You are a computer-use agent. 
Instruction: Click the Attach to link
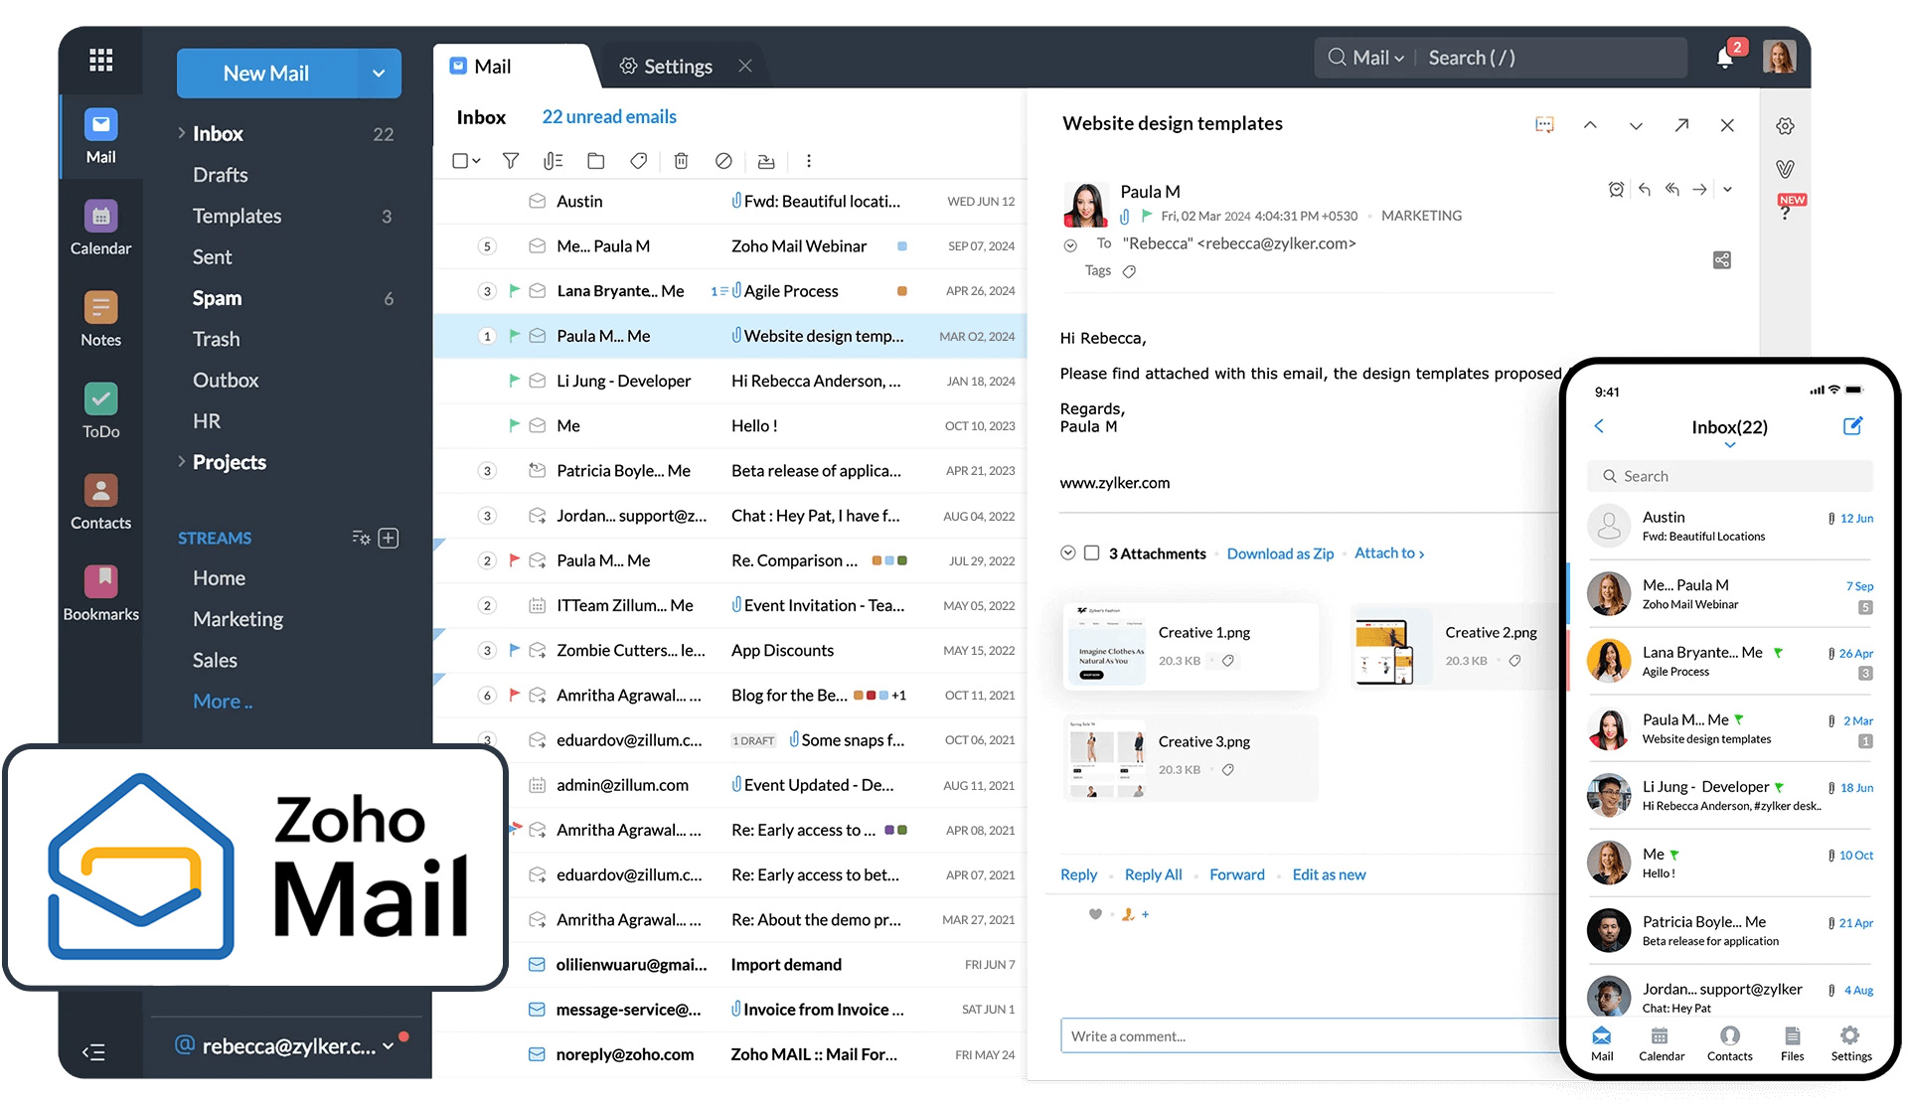pyautogui.click(x=1389, y=553)
